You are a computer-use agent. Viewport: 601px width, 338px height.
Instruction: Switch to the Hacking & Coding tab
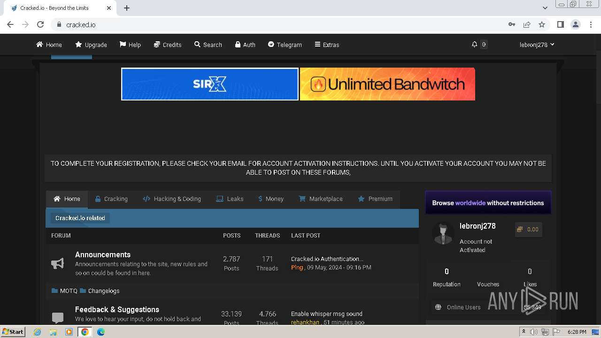172,199
